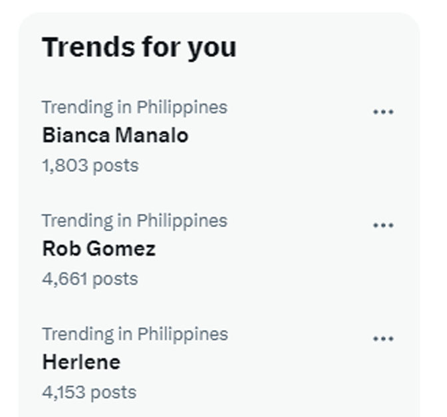Viewport: 447px width, 417px height.
Task: Click the 'Trends for you' heading
Action: pos(139,47)
